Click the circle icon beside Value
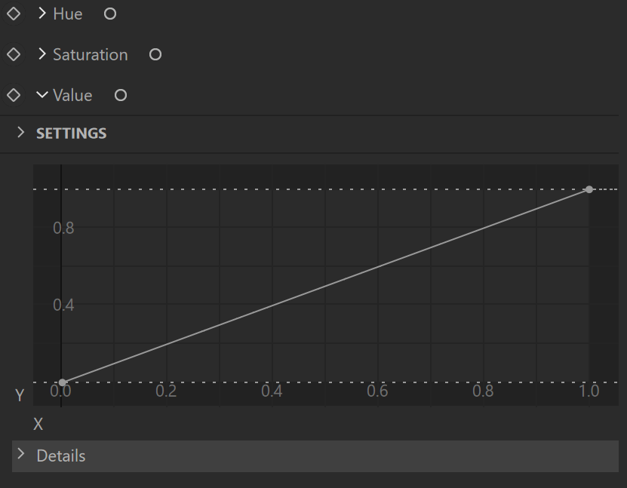This screenshot has height=488, width=627. coord(121,95)
